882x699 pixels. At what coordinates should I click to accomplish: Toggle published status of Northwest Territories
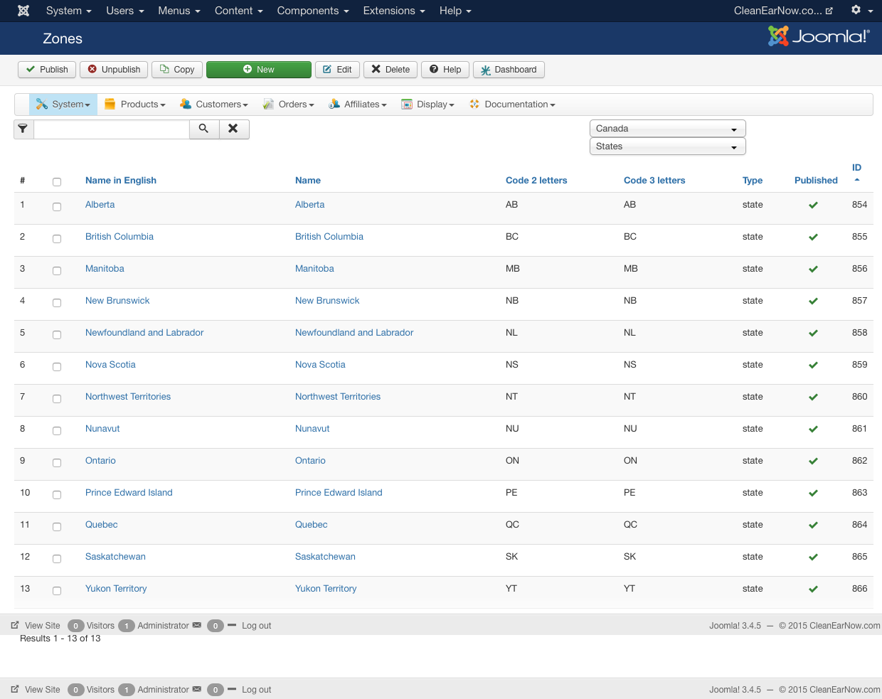(813, 397)
